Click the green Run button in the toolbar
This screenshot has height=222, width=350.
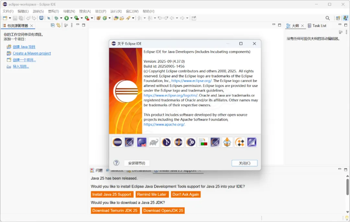[66, 18]
